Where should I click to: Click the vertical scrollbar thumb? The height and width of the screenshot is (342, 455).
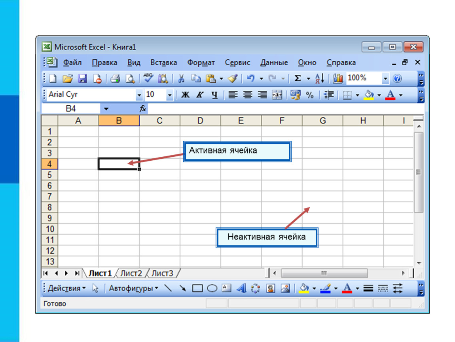pos(419,173)
